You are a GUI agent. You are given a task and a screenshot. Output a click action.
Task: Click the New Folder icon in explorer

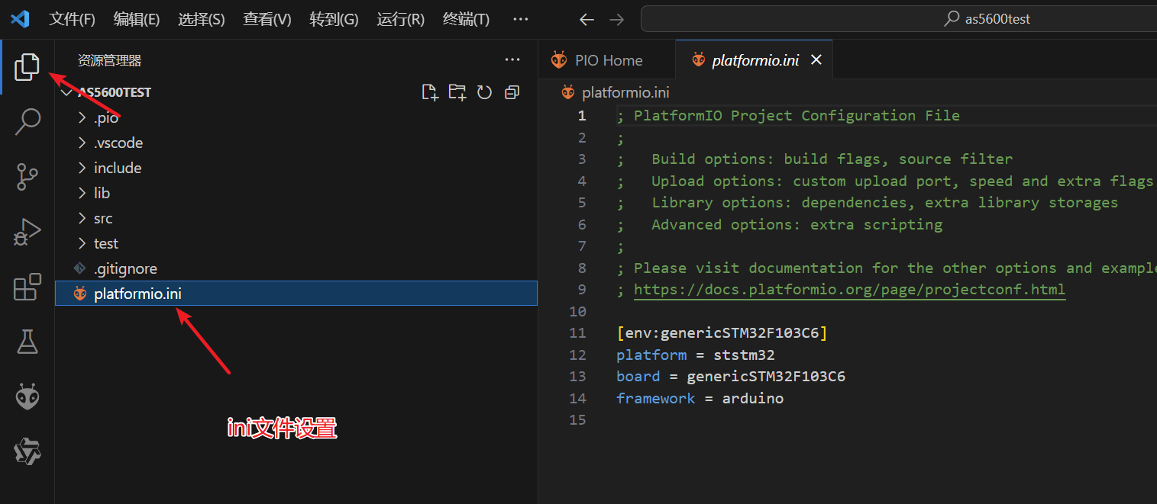tap(457, 92)
